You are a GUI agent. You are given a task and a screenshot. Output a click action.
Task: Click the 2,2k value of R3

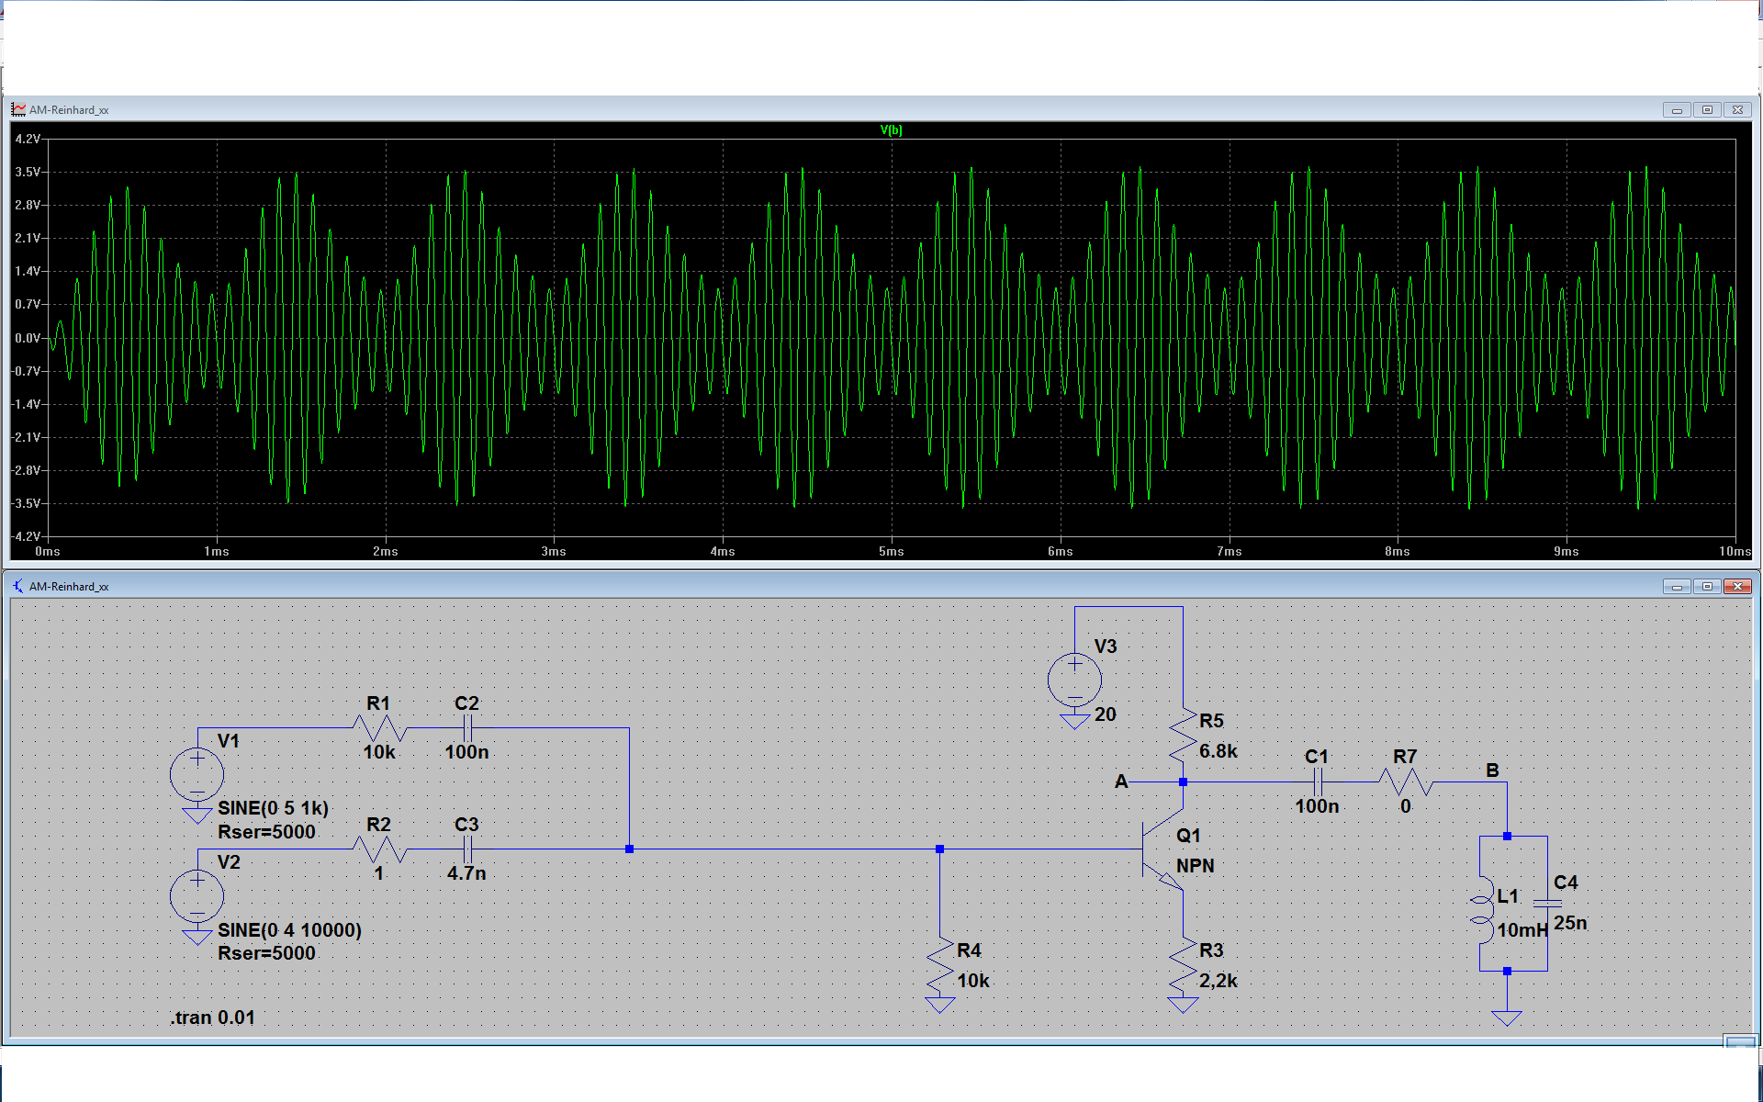(1218, 981)
